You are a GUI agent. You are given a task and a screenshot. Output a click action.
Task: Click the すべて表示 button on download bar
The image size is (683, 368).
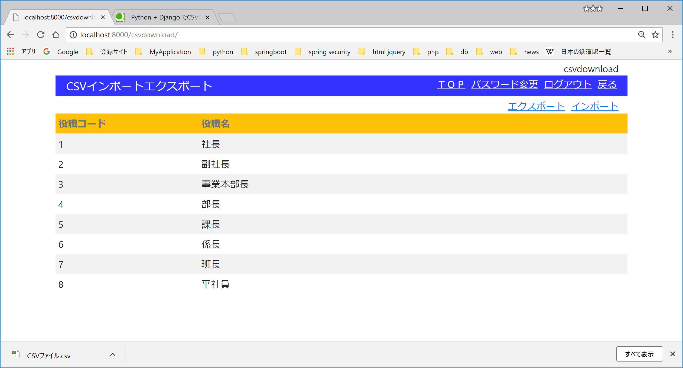pyautogui.click(x=639, y=354)
